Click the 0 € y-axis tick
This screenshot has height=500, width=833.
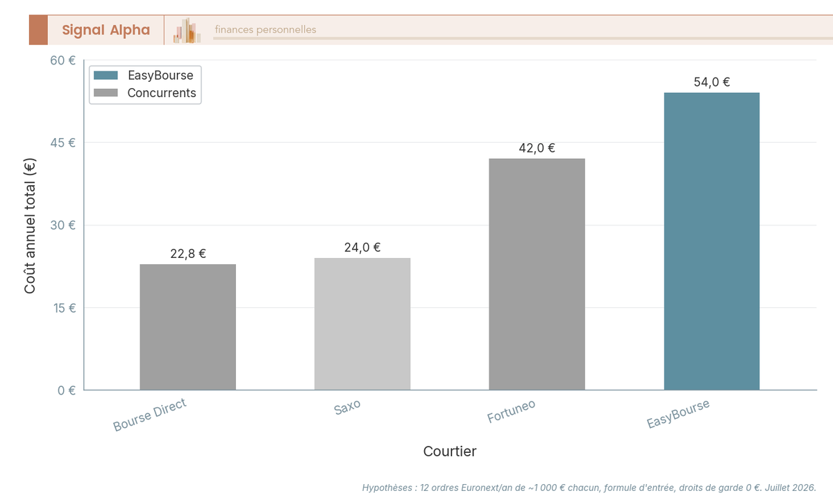coord(67,390)
